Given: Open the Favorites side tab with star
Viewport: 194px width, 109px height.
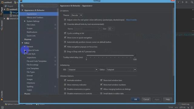Looking at the screenshot, I should pos(2,96).
